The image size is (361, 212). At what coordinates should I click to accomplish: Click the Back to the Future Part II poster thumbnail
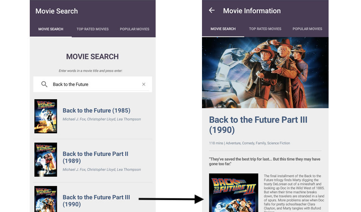click(46, 160)
